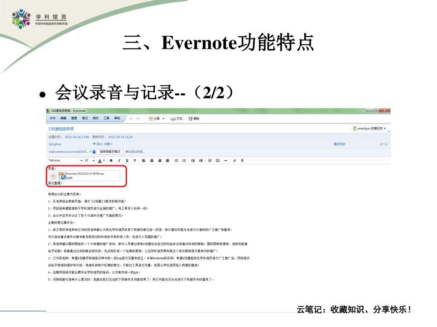Open the 格式 menu
This screenshot has width=437, height=327.
96,118
